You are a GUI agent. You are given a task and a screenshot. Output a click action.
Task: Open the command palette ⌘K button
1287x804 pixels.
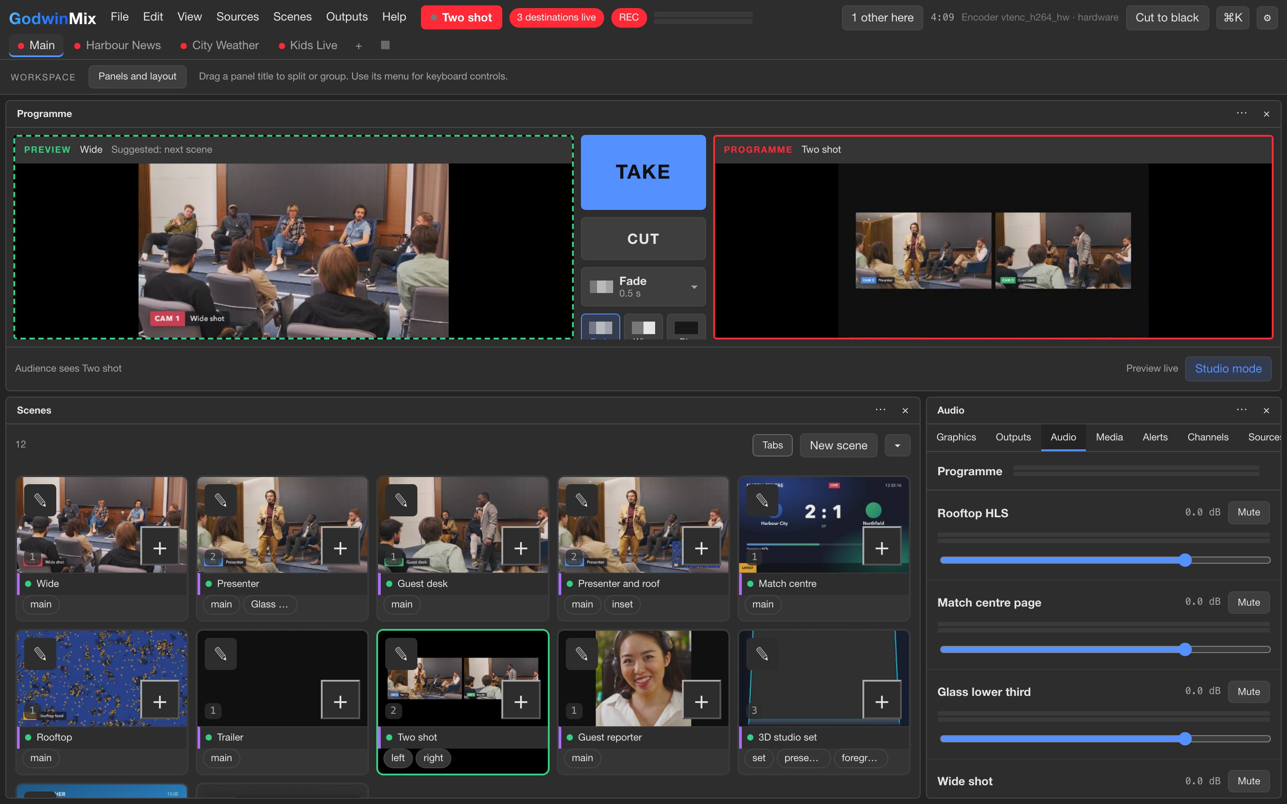pos(1232,17)
